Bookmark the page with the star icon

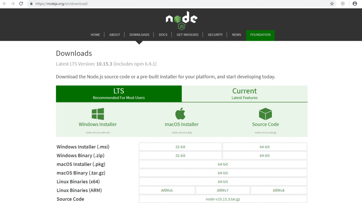[x=332, y=4]
